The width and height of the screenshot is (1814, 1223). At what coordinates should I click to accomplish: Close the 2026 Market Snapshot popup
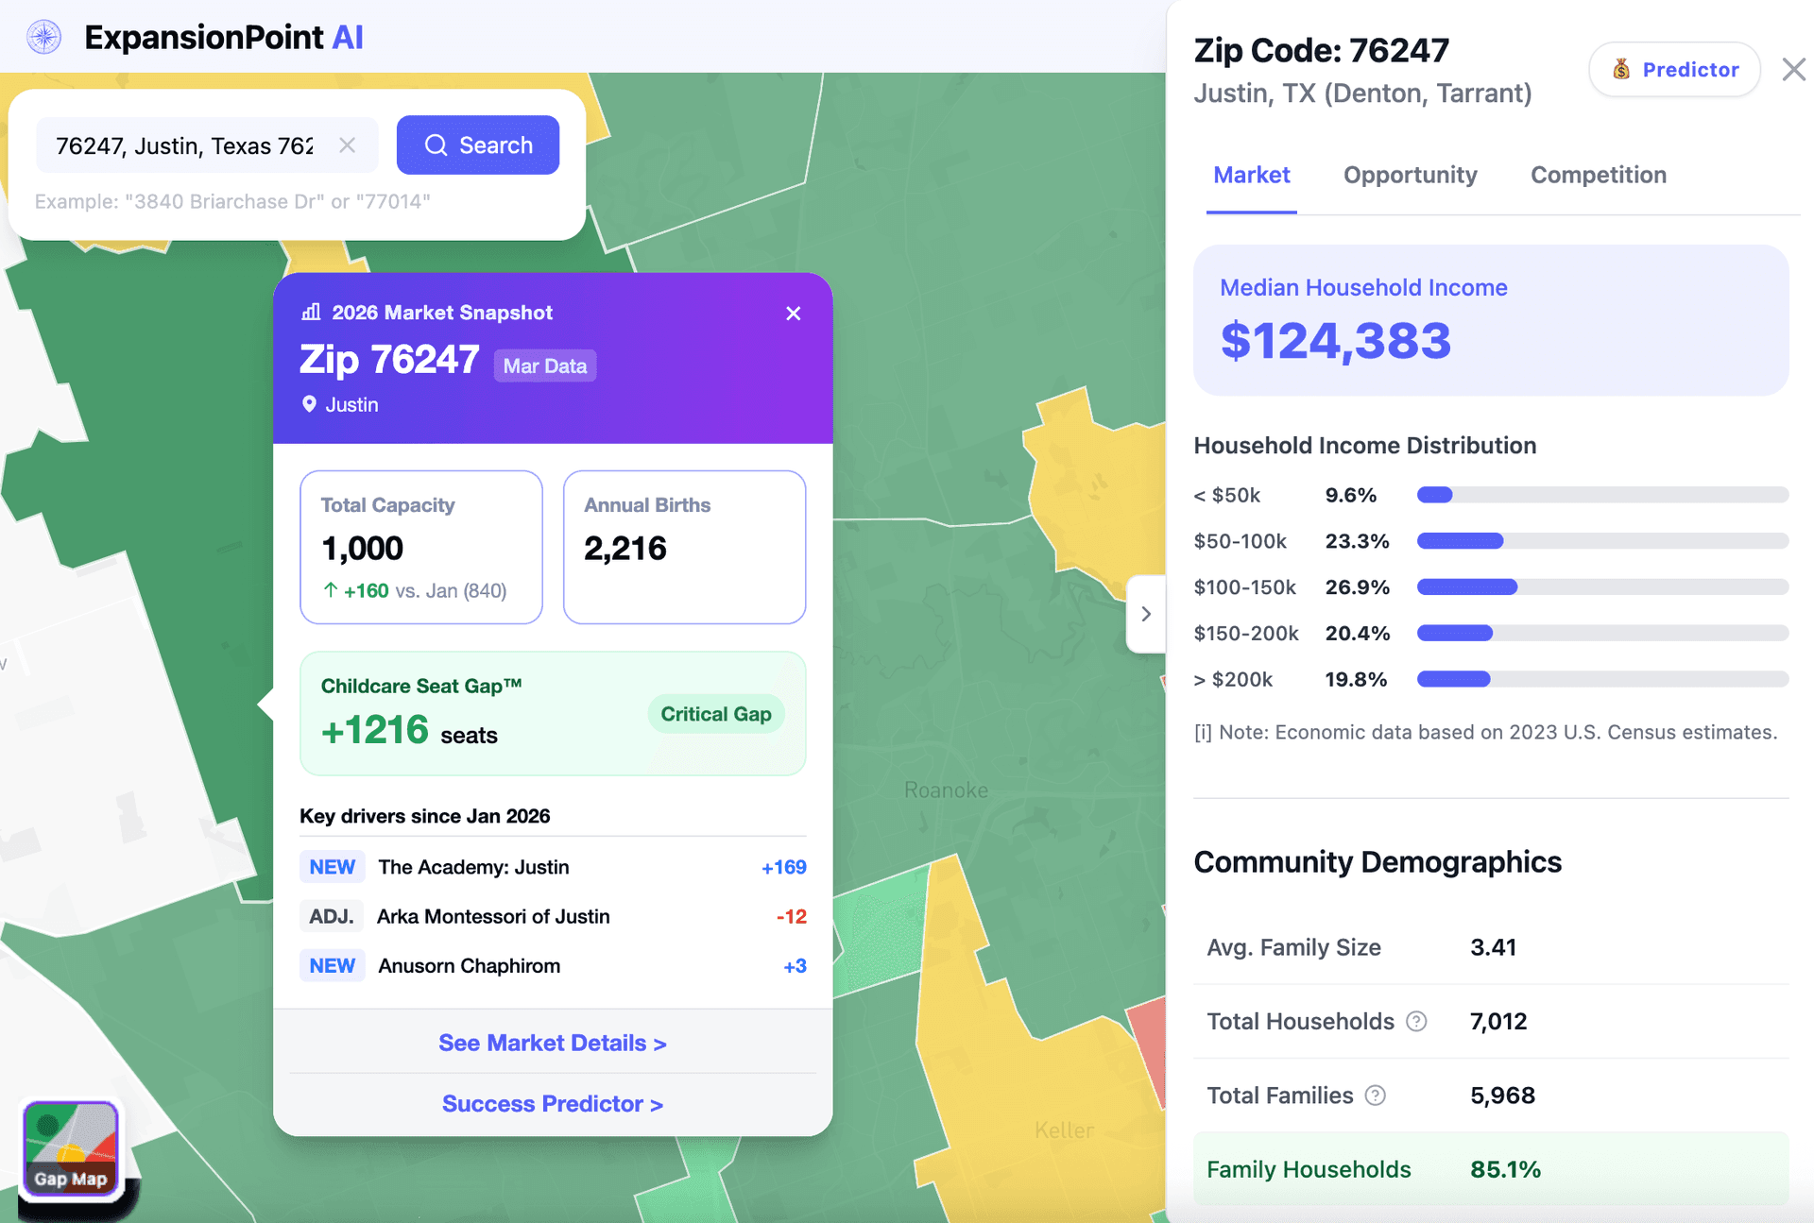(x=793, y=314)
